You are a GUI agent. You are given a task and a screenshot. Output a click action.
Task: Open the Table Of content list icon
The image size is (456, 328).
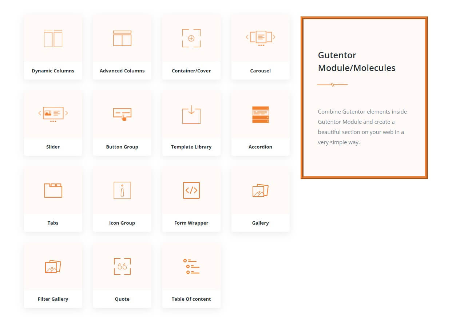pos(191,266)
